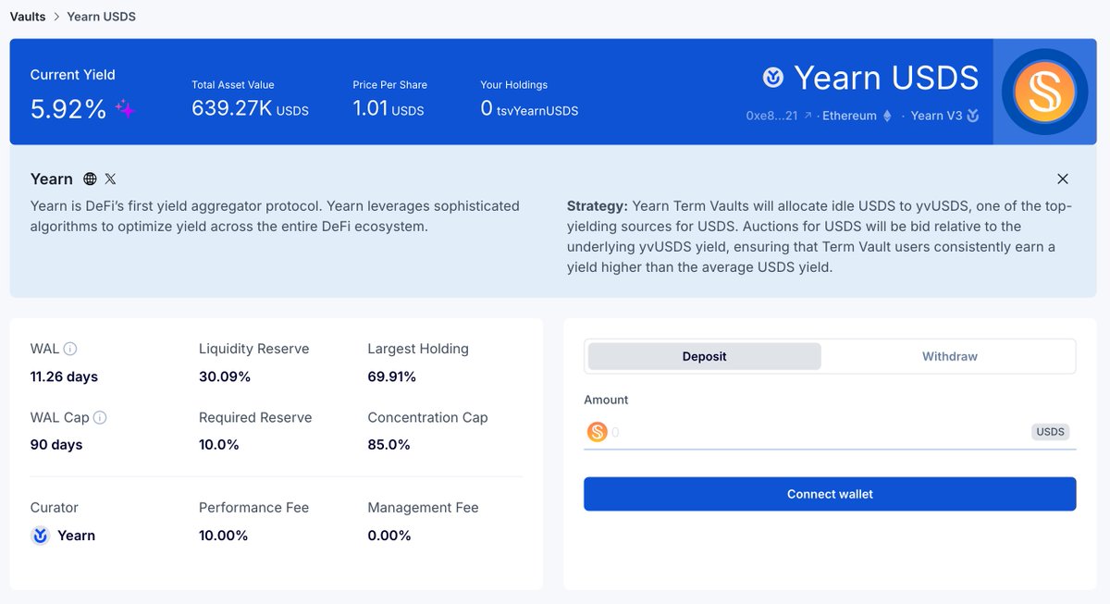This screenshot has width=1110, height=604.
Task: Click the Total Asset Value label
Action: 233,85
